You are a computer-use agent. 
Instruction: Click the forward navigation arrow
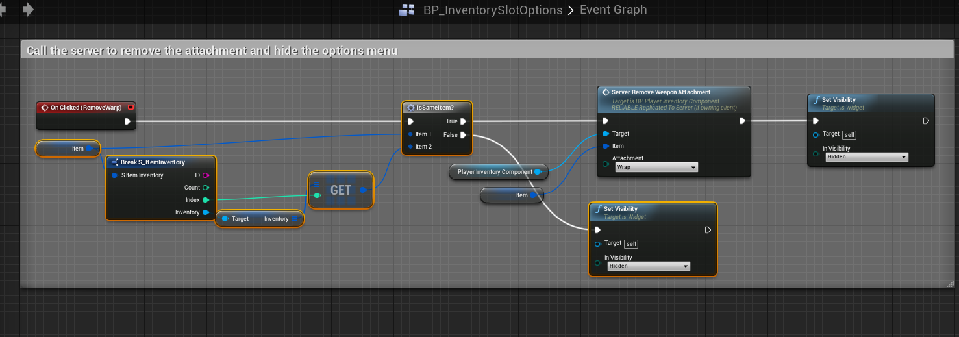[x=28, y=10]
